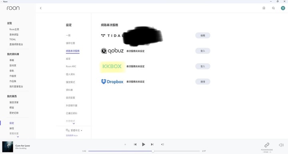Viewport: 288px width, 154px height.
Task: Click the Cure for Love album thumbnail
Action: [8, 147]
